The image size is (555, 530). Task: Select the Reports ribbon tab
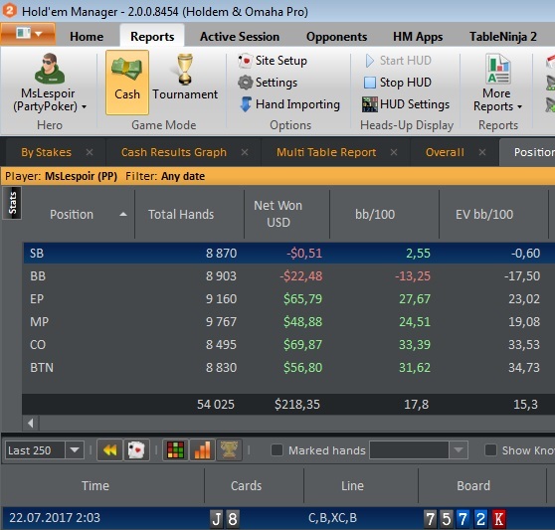(x=152, y=37)
